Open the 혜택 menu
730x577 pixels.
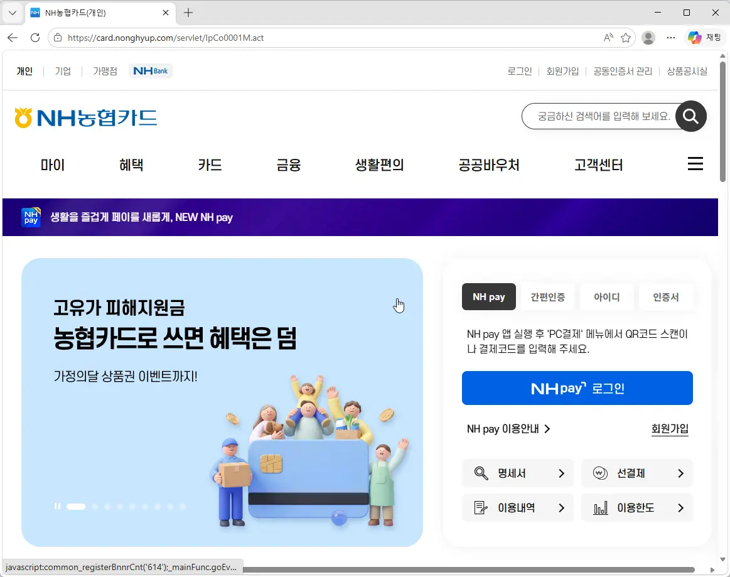pyautogui.click(x=131, y=164)
